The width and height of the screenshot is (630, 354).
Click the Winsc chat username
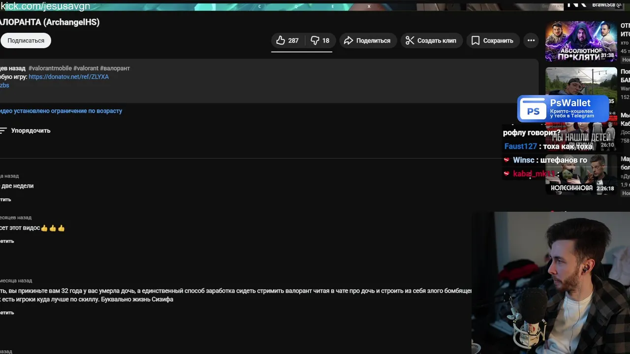coord(523,160)
